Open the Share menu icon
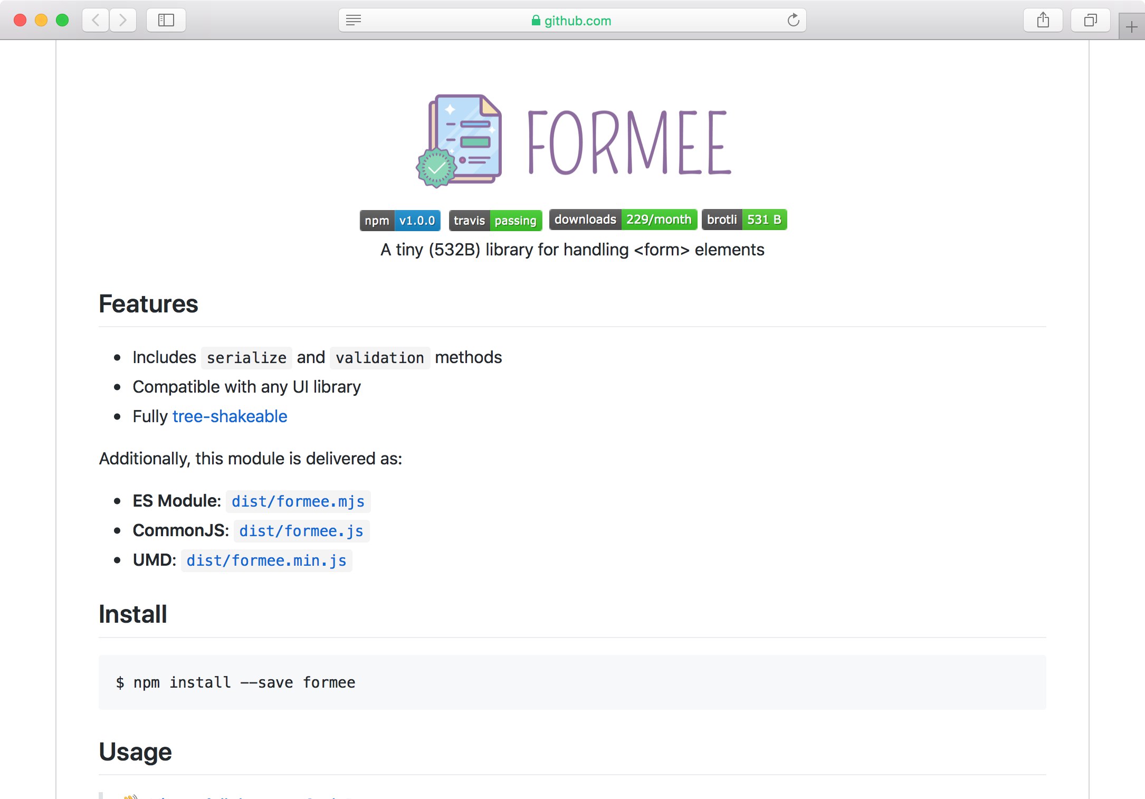Screen dimensions: 1145x799 (x=1043, y=20)
